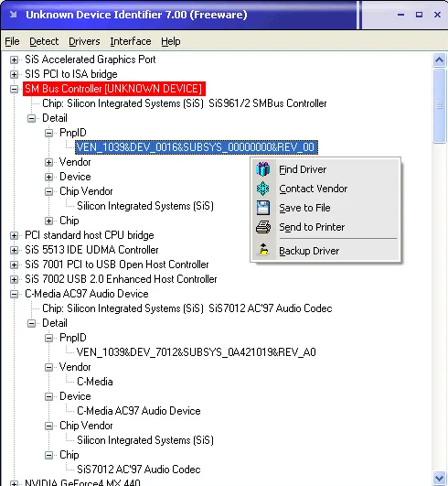The height and width of the screenshot is (486, 448).
Task: Click the Save to File floppy icon
Action: click(x=262, y=208)
